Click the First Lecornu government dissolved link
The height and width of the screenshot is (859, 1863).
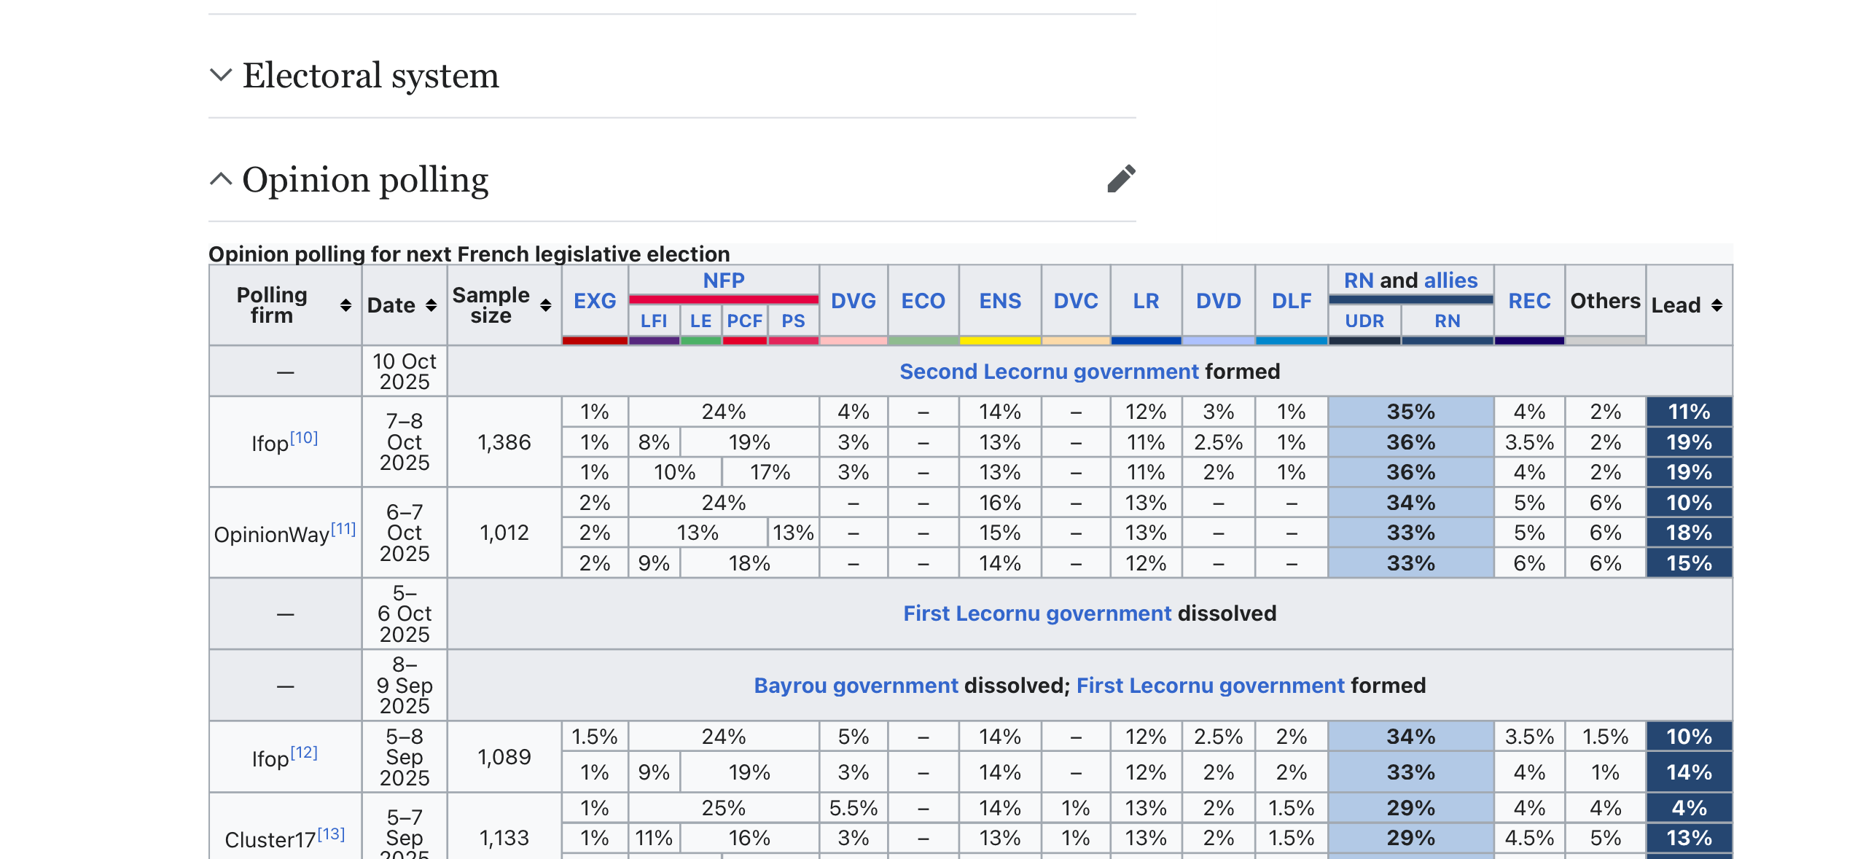(x=1036, y=613)
